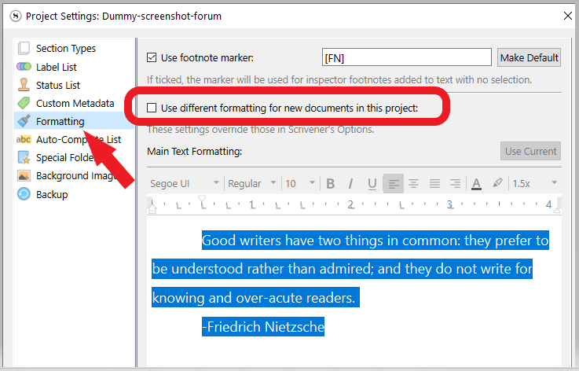Screen dimensions: 579x371
Task: Click the Italic formatting icon
Action: pyautogui.click(x=351, y=183)
